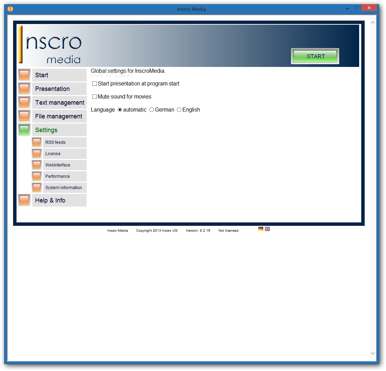Open Webinterface settings
The width and height of the screenshot is (386, 371).
[x=65, y=165]
